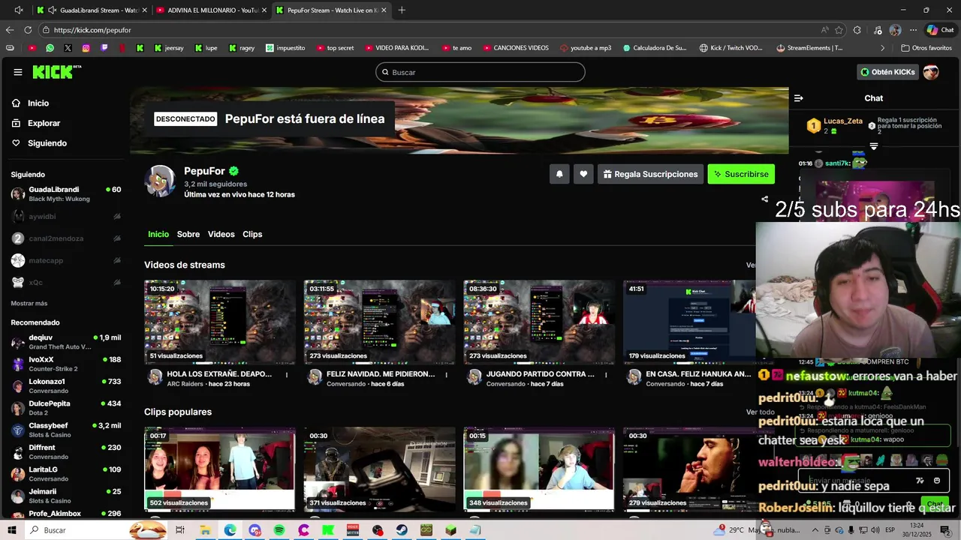Click the verified badge next to PepuFor
This screenshot has width=961, height=540.
(x=234, y=171)
